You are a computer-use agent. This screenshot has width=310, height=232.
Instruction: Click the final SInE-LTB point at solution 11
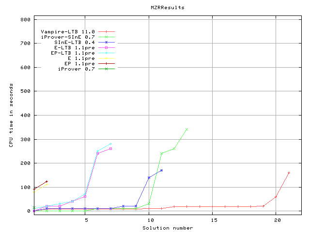coord(161,170)
